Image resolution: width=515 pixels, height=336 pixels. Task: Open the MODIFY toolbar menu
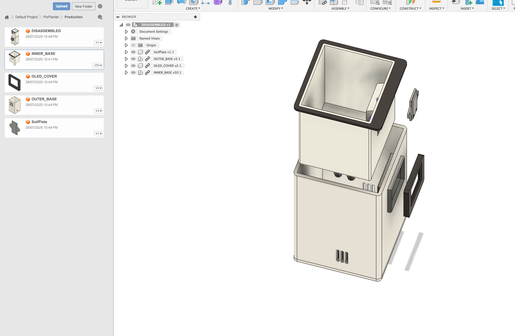275,9
